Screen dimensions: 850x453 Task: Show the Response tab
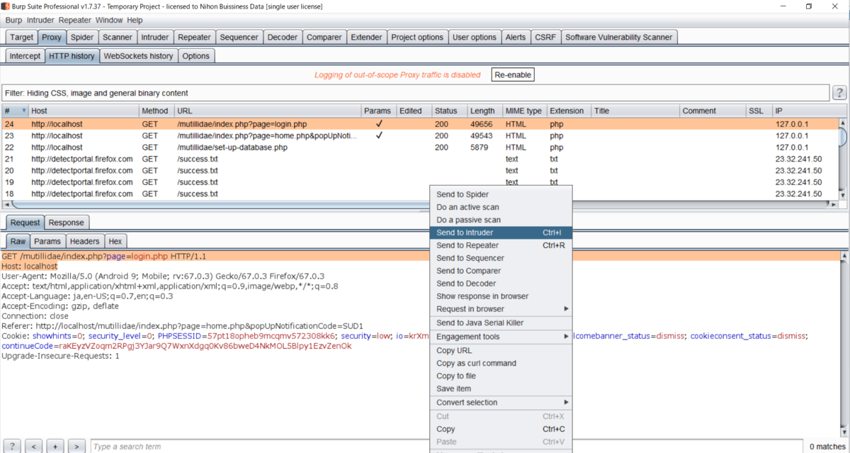coord(66,223)
